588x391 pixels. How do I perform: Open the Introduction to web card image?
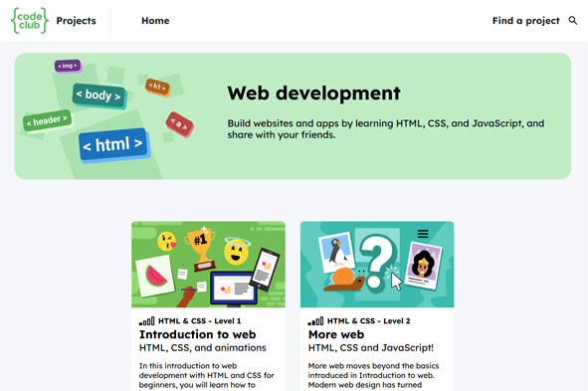click(x=208, y=265)
